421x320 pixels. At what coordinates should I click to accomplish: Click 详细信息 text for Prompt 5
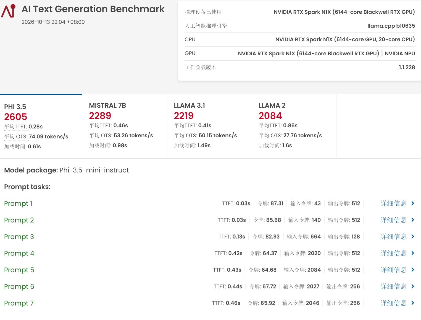[394, 270]
